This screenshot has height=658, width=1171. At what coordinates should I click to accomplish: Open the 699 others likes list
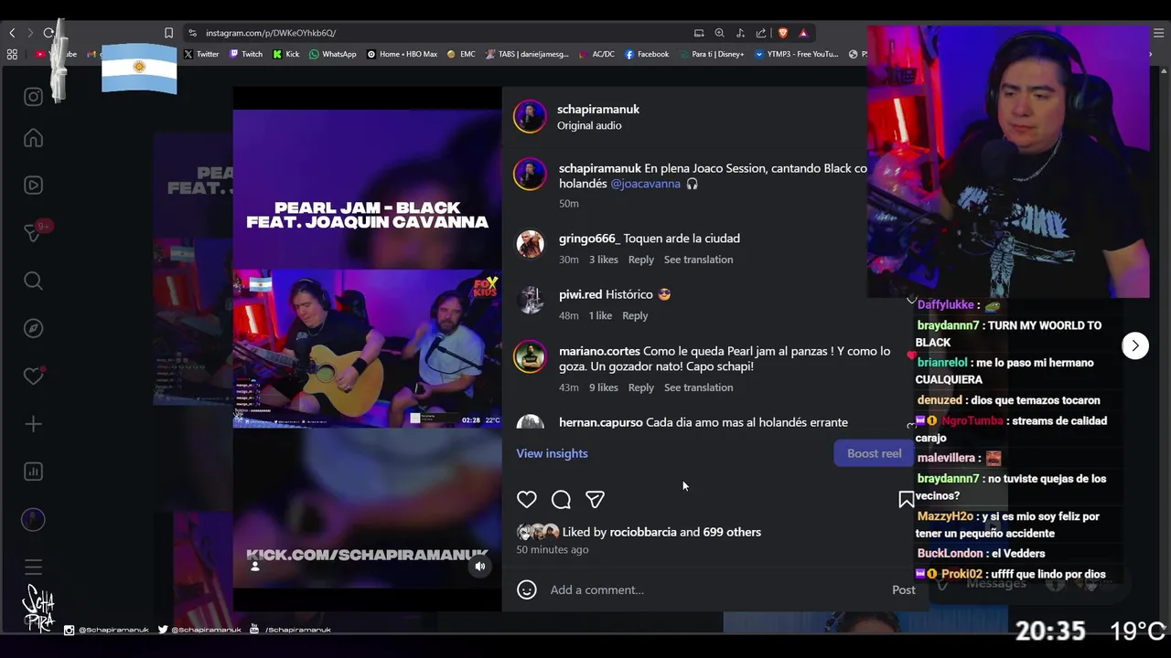pyautogui.click(x=732, y=532)
